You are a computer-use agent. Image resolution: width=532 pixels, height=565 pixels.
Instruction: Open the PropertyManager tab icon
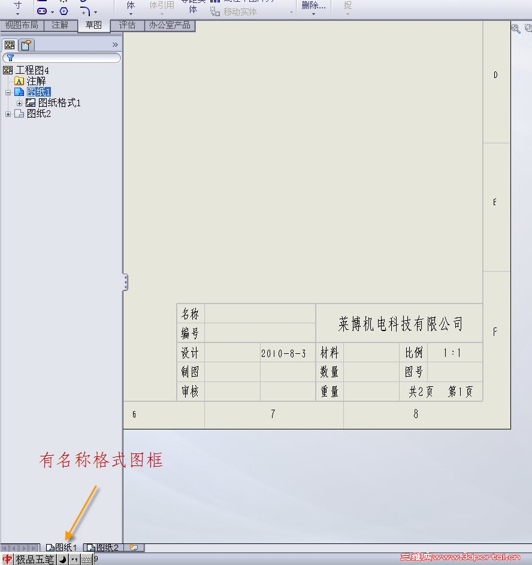(26, 45)
